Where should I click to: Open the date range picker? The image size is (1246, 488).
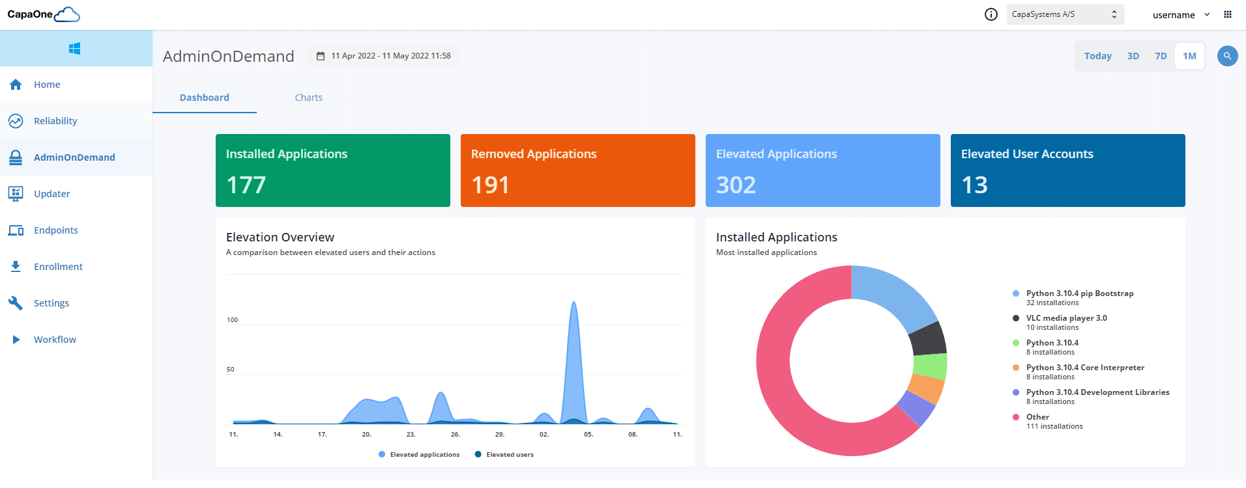pyautogui.click(x=383, y=56)
